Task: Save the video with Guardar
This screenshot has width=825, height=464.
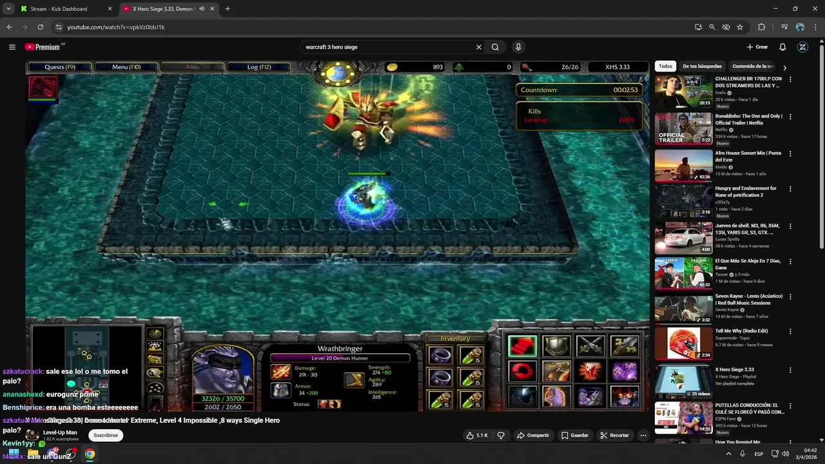Action: tap(574, 436)
